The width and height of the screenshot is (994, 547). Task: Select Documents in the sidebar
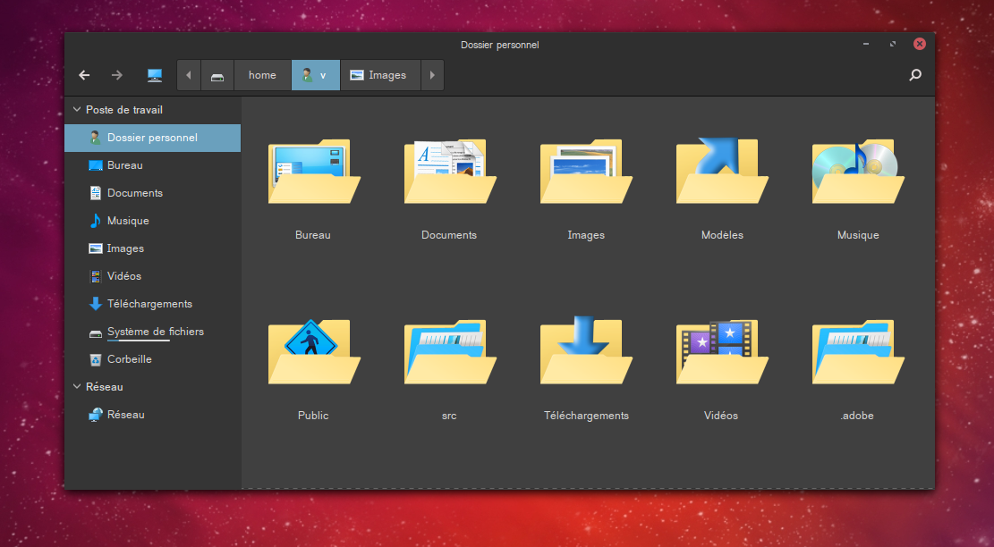pyautogui.click(x=153, y=193)
